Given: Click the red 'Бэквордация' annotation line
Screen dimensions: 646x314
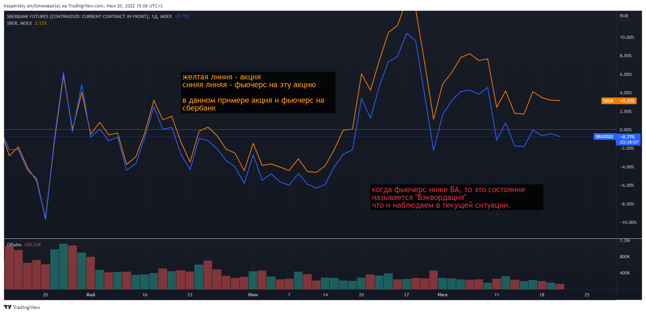Looking at the screenshot, I should [419, 197].
